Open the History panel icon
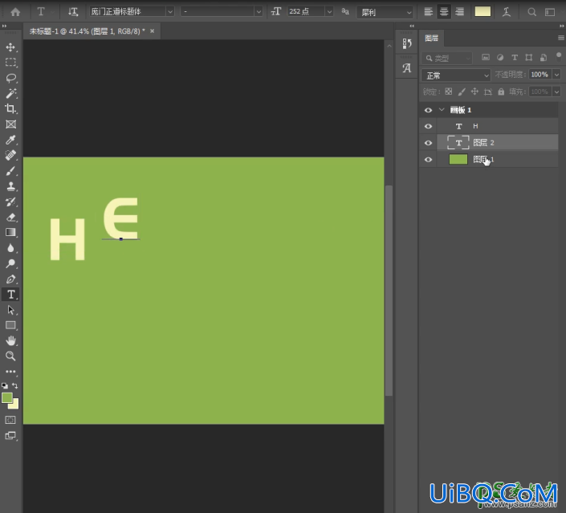Screen dimensions: 566x513 (407, 43)
